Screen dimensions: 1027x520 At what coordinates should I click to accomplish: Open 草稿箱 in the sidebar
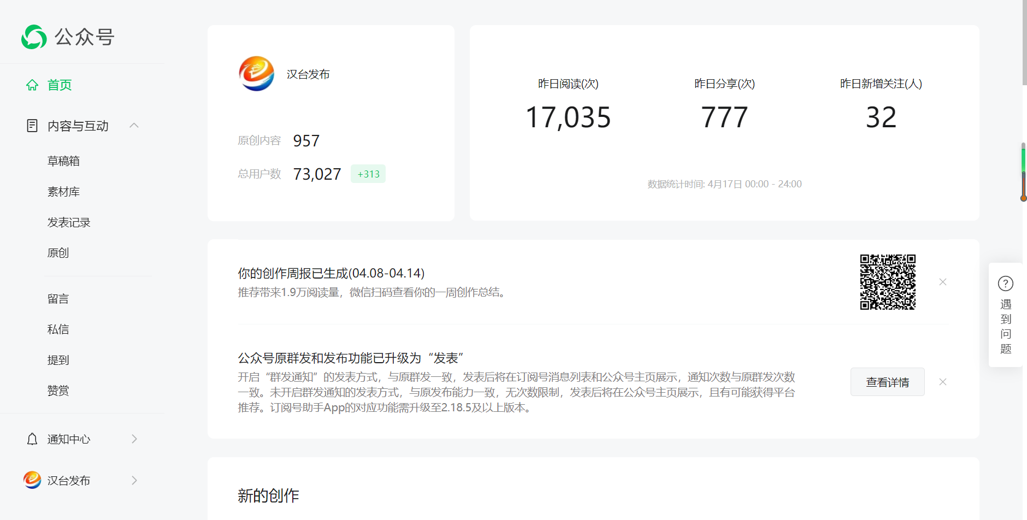(x=63, y=161)
